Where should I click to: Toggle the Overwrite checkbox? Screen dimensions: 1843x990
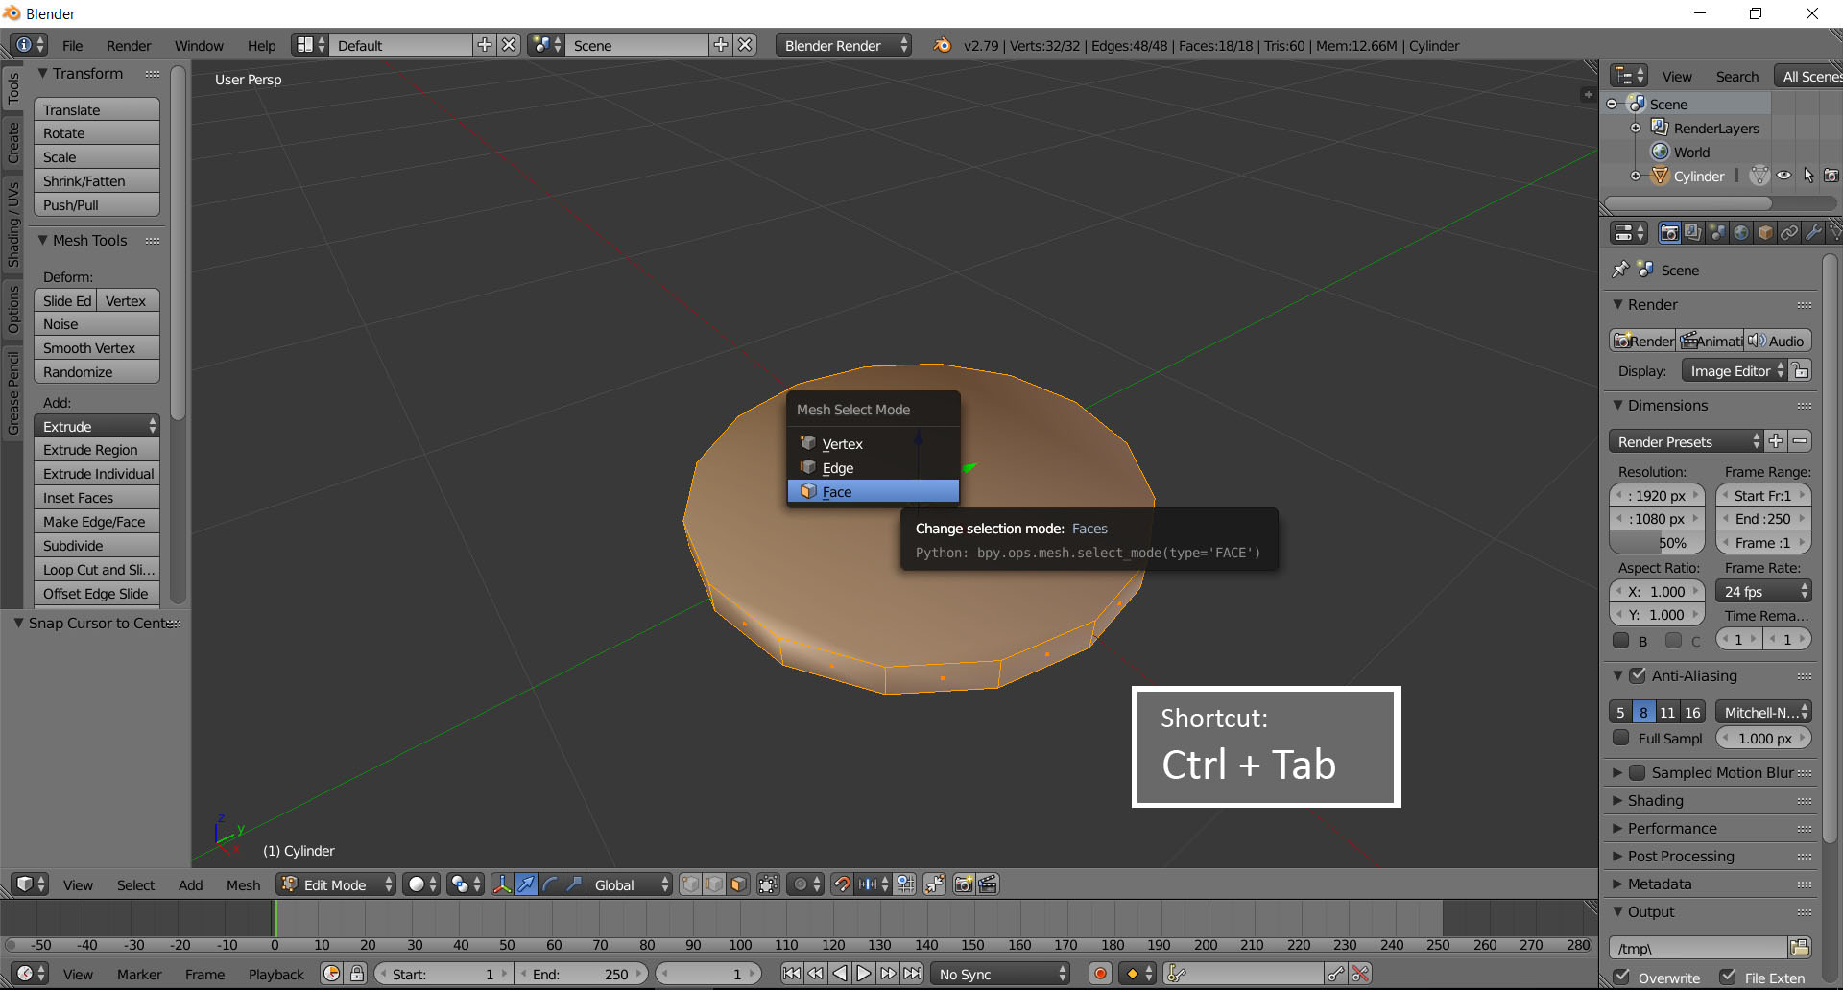pyautogui.click(x=1622, y=977)
